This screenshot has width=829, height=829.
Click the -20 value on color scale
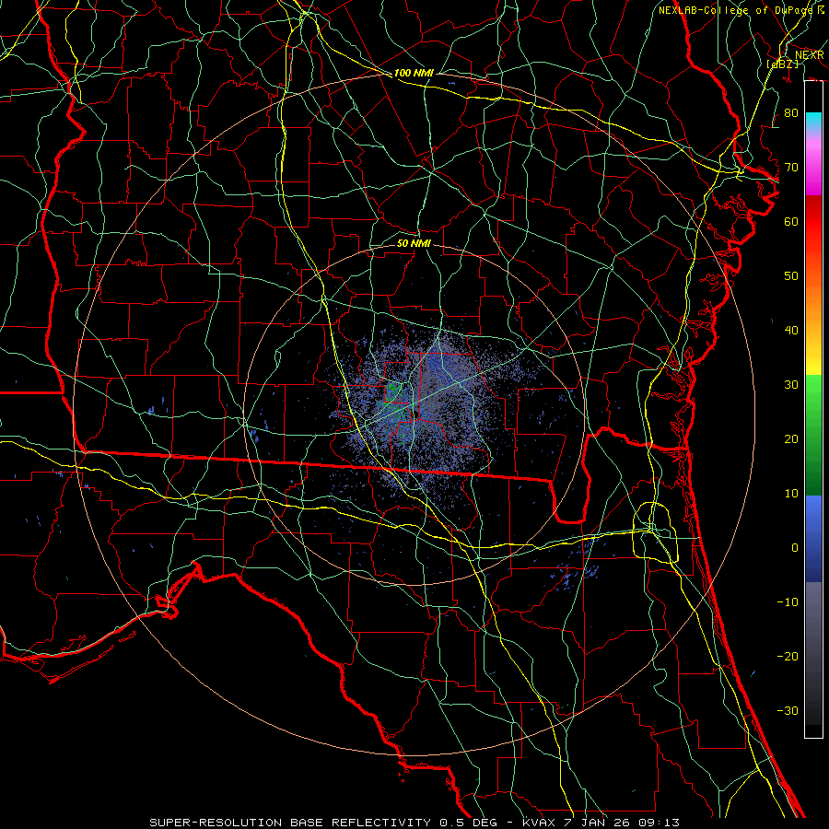[x=788, y=657]
